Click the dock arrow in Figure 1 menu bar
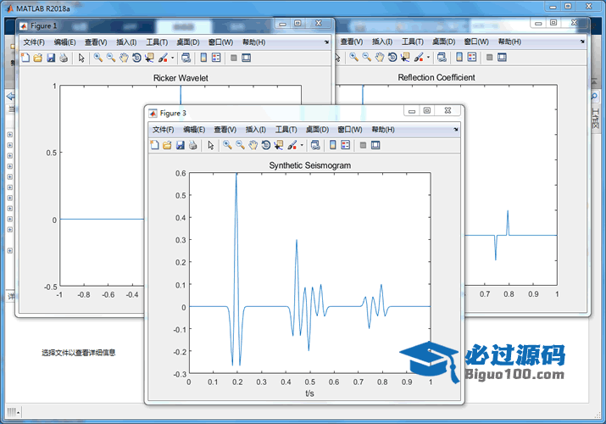The width and height of the screenshot is (606, 424). click(326, 42)
